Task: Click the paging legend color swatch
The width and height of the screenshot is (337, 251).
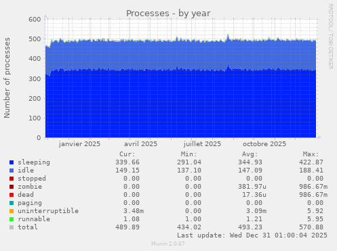Action: tap(12, 203)
